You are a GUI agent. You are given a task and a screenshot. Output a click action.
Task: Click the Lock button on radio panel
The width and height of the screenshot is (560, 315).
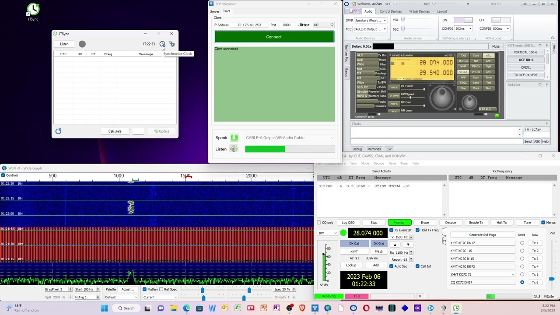476,83
